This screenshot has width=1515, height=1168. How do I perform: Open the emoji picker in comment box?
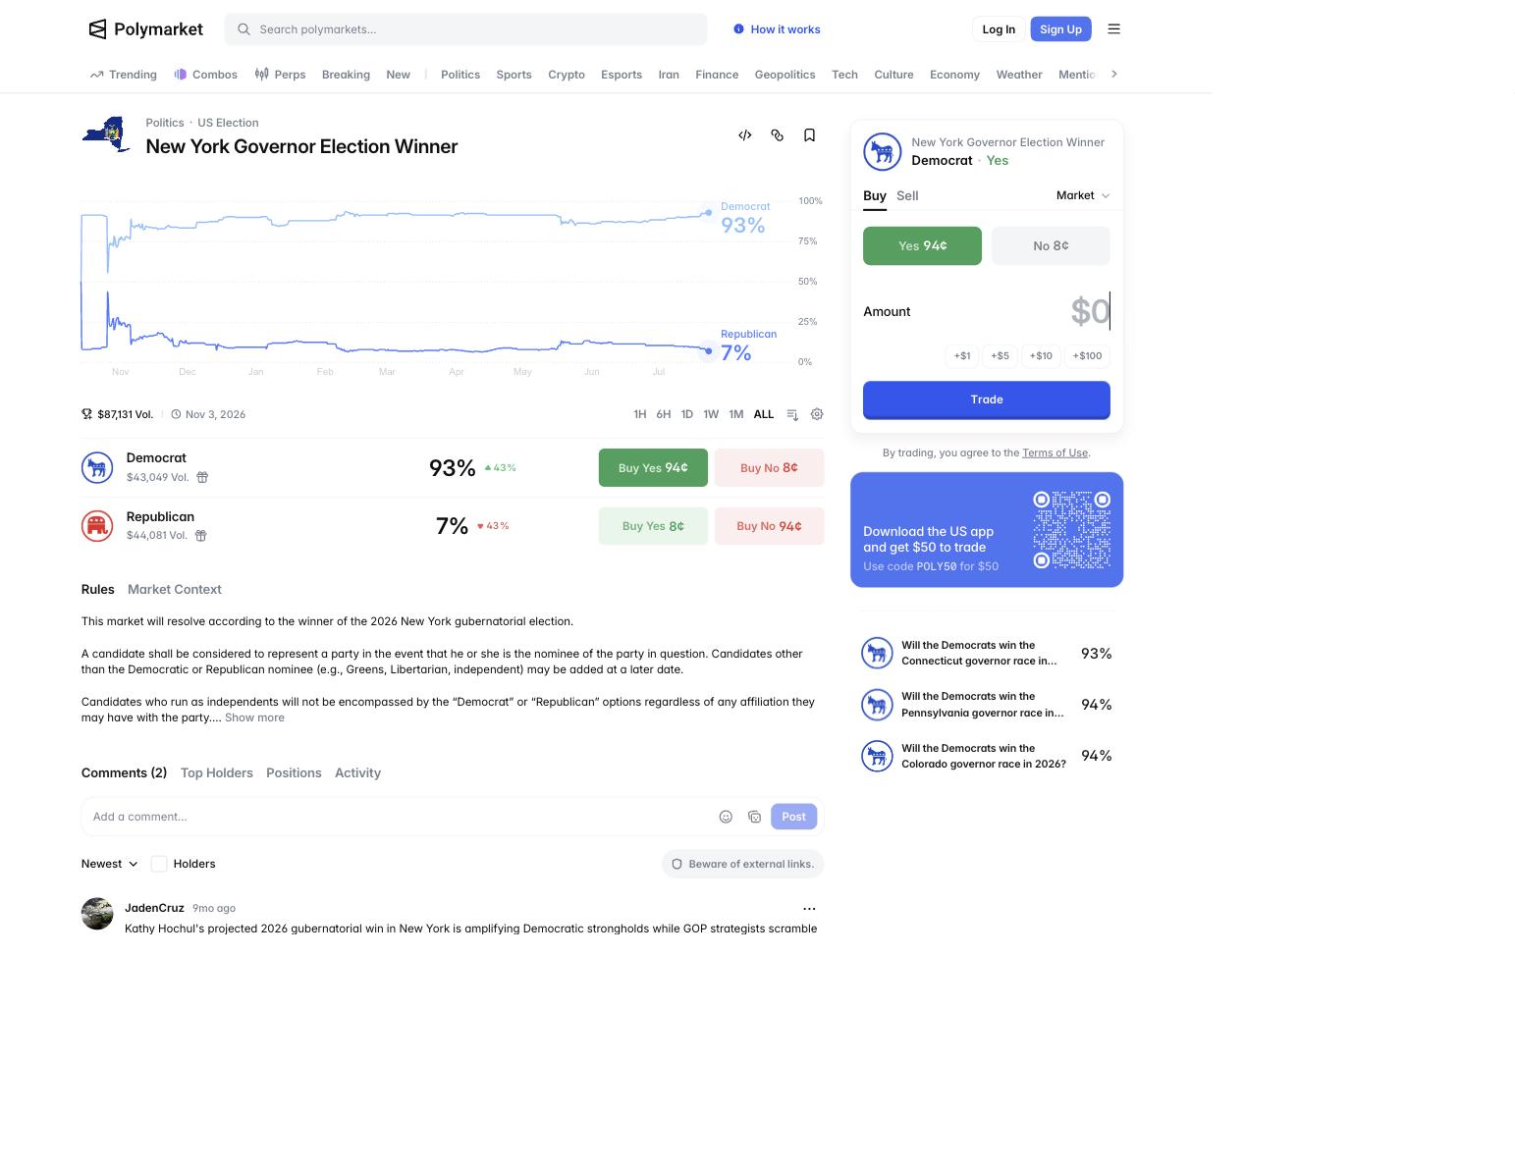click(726, 817)
